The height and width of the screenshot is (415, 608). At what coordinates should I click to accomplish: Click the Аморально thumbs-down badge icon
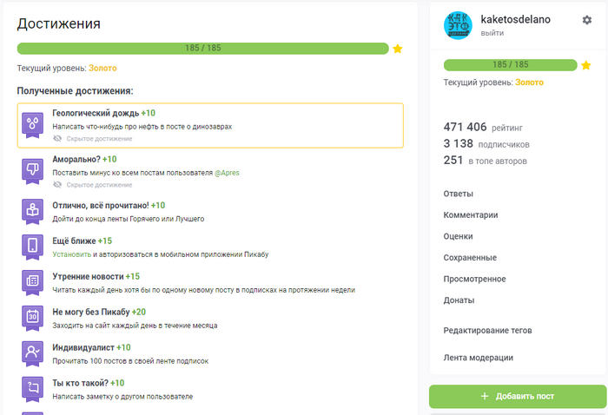tap(32, 171)
